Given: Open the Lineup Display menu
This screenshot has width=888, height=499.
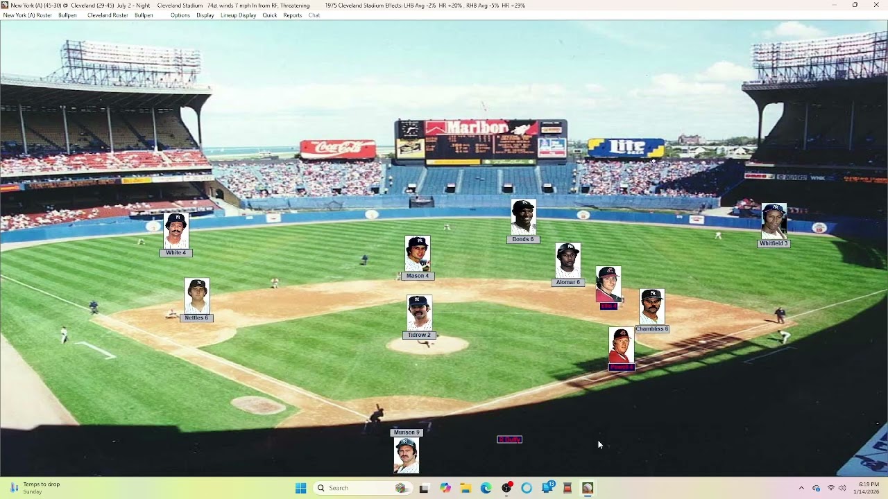Looking at the screenshot, I should tap(239, 15).
